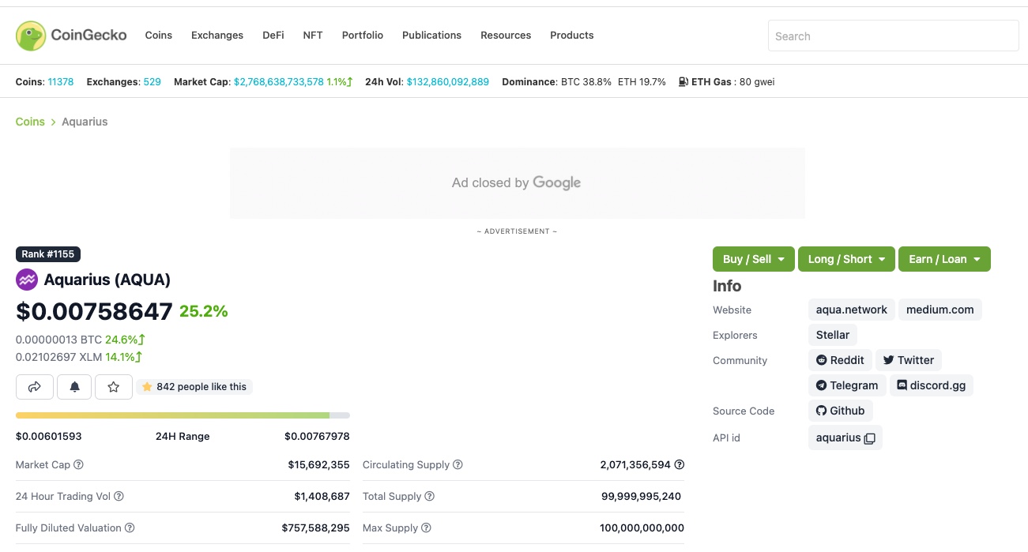This screenshot has width=1028, height=552.
Task: Click the 842 people like this badge
Action: pos(194,387)
